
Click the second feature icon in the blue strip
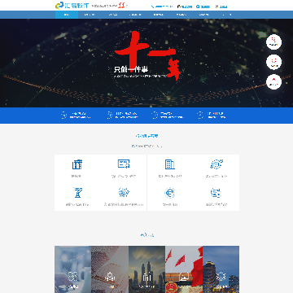pyautogui.click(x=110, y=115)
